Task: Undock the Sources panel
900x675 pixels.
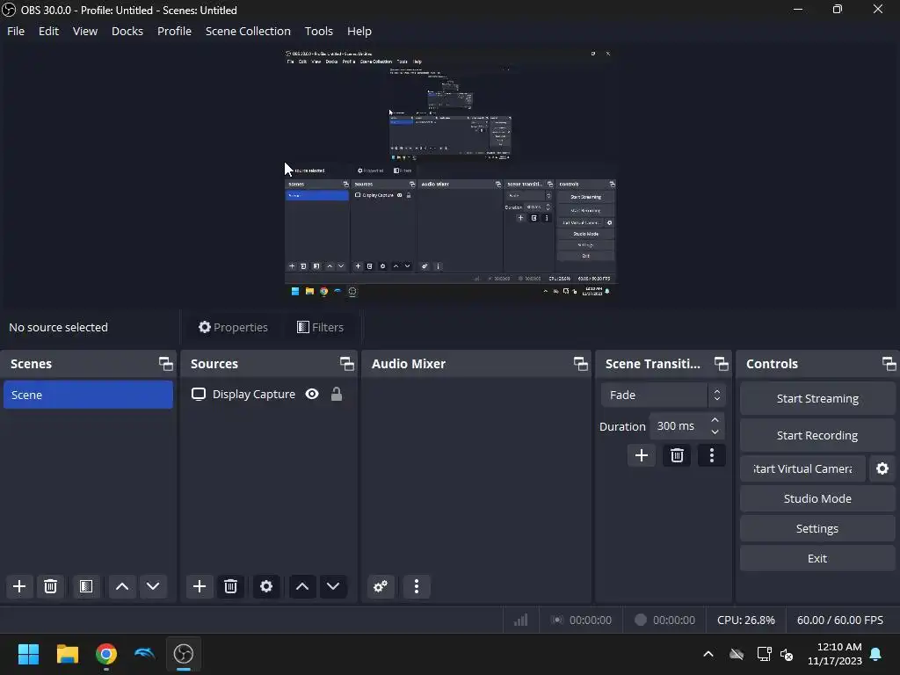Action: [346, 363]
